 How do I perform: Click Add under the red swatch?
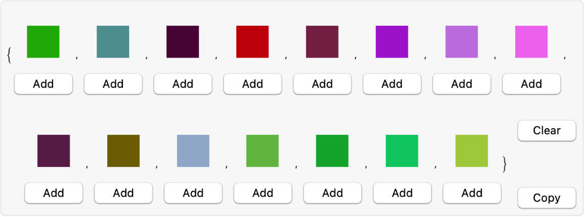click(x=253, y=84)
